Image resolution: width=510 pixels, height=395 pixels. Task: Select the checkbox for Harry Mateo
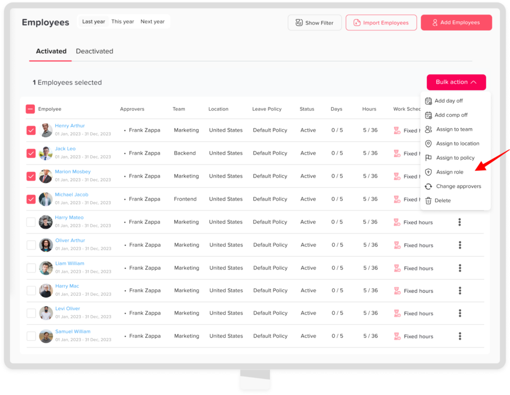click(x=31, y=222)
